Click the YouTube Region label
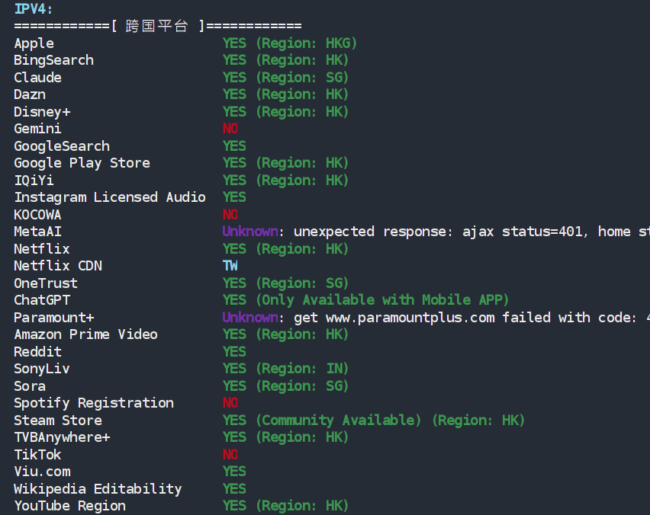Viewport: 650px width, 515px height. click(x=69, y=506)
